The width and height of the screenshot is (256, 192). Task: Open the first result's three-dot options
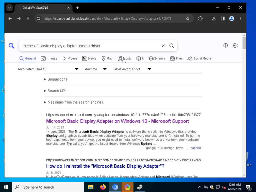click(187, 148)
